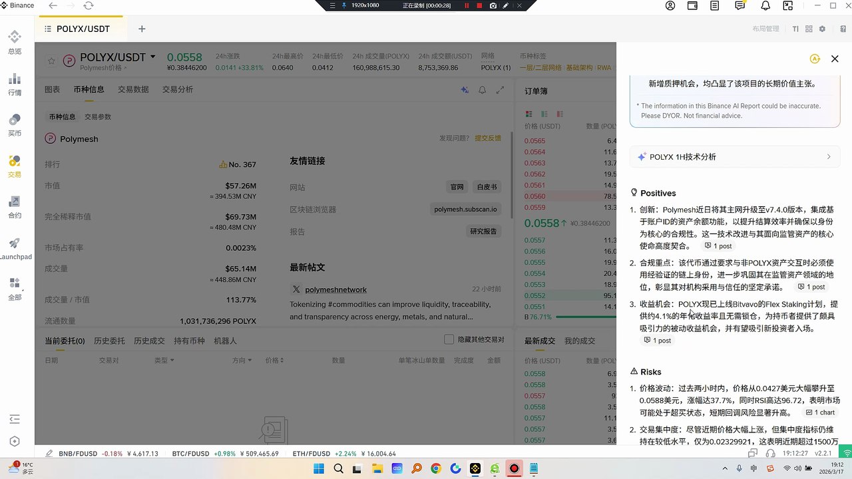852x479 pixels.
Task: Open the 历史委托 tab
Action: pos(109,341)
